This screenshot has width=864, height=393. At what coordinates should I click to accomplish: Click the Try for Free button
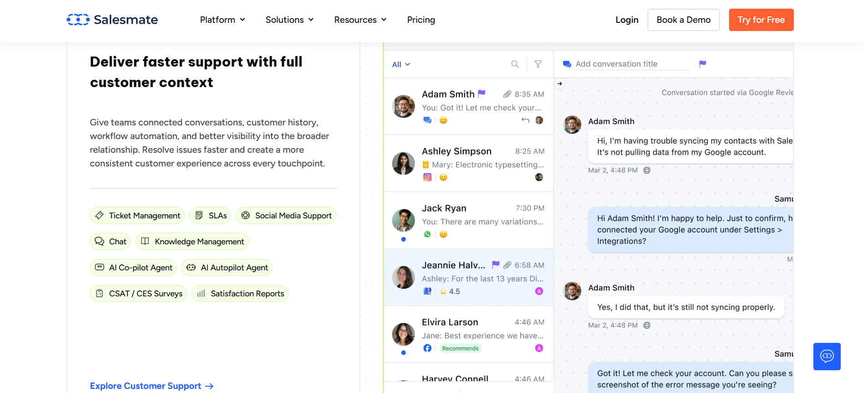pos(761,20)
